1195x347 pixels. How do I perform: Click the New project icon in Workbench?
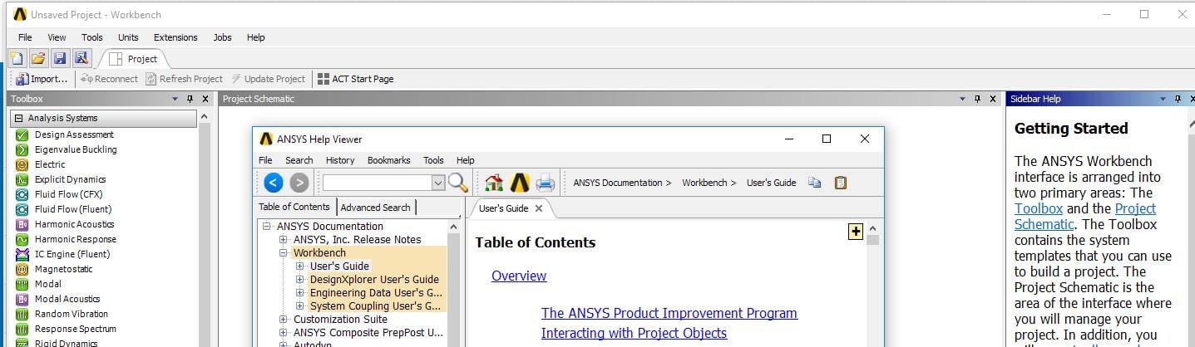[17, 58]
